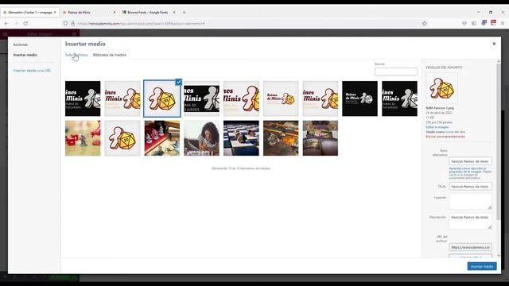
Task: Select the board game cards photo thumbnail
Action: [321, 138]
